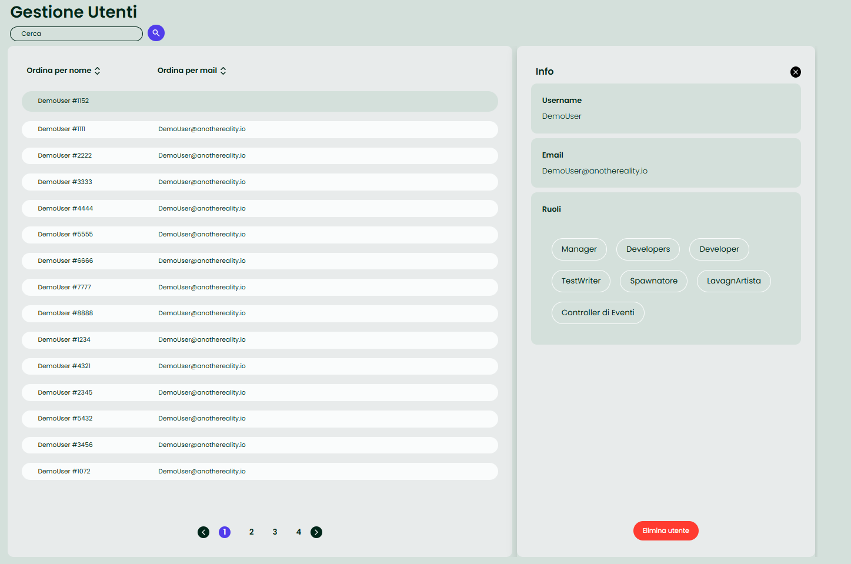Select user row DemoUser #1152
The height and width of the screenshot is (564, 851).
(259, 101)
